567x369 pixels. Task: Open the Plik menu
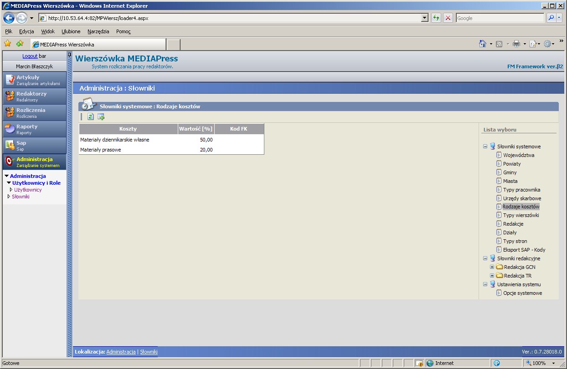click(x=9, y=31)
